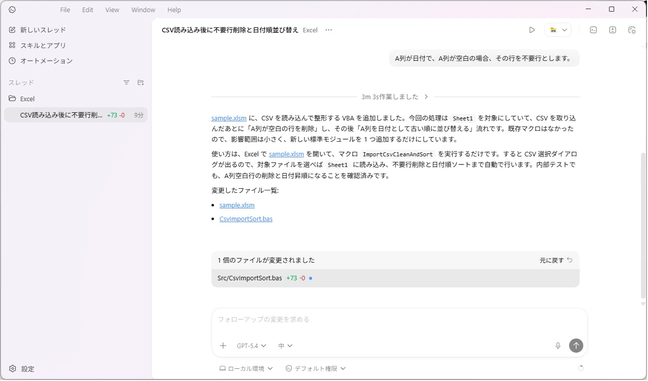The width and height of the screenshot is (648, 381).
Task: Open the sample.xlsm link in the file list
Action: coord(237,205)
